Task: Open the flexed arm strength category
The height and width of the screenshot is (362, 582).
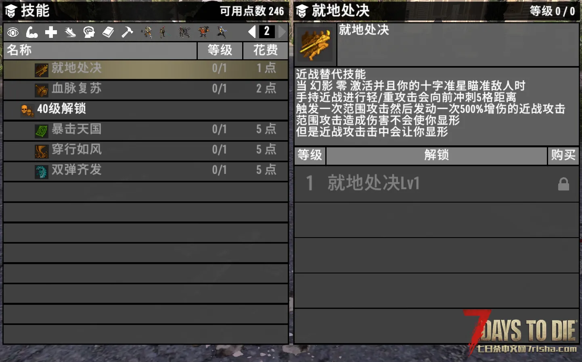Action: coord(32,32)
